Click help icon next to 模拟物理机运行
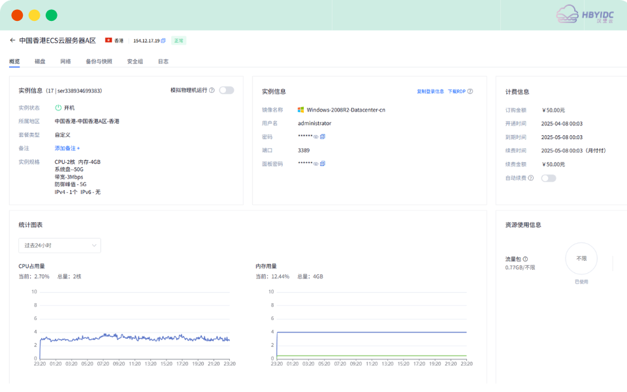Viewport: 627px width, 392px height. coord(212,91)
